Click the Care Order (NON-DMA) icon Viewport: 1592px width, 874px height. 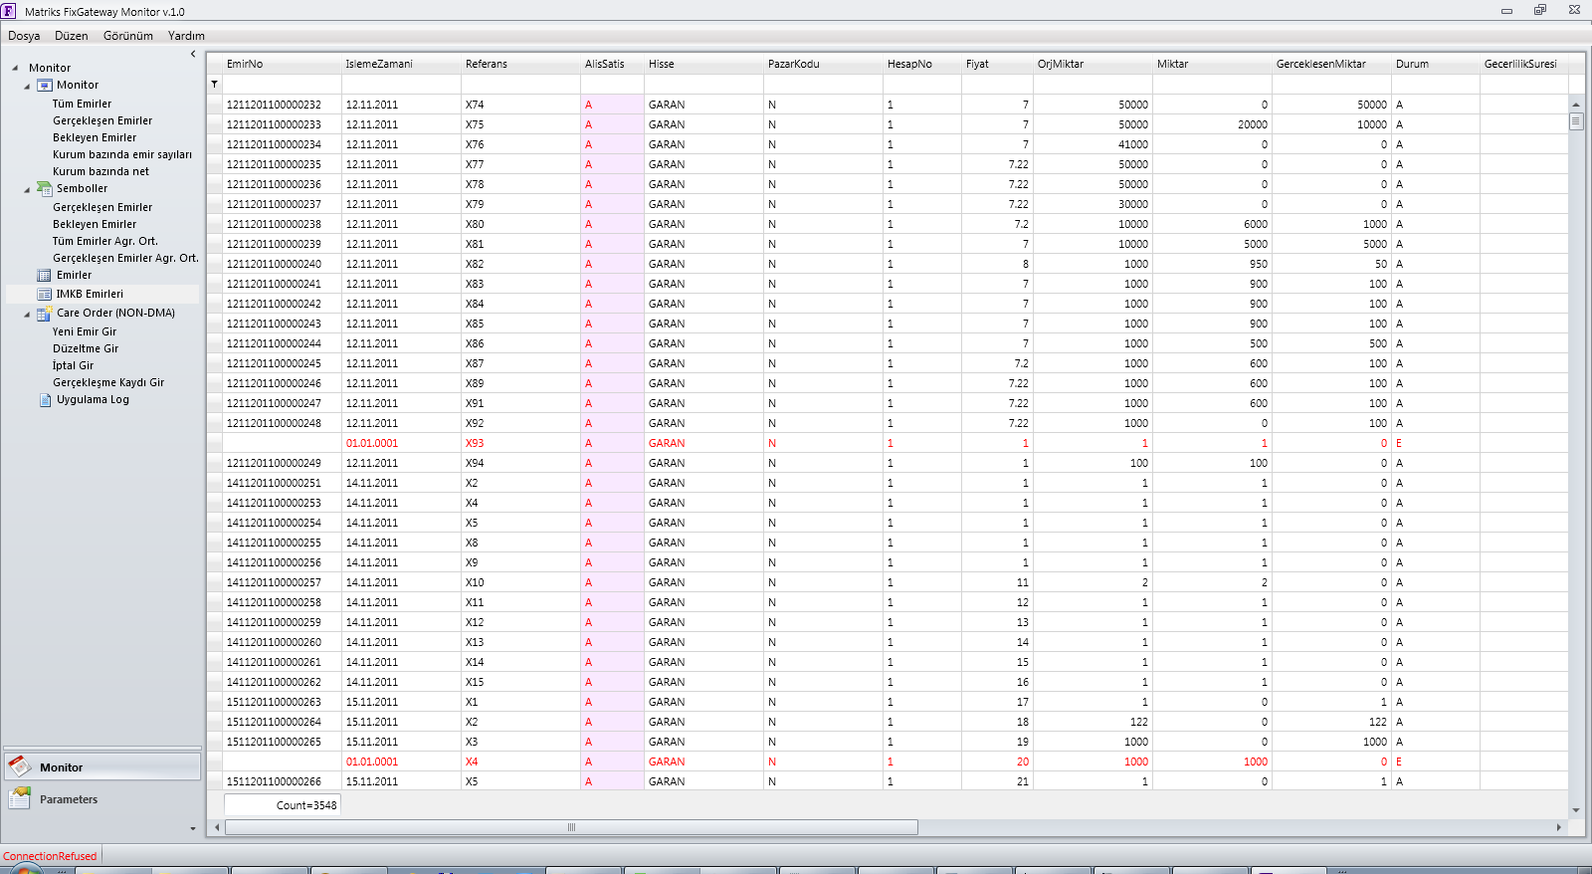tap(44, 314)
